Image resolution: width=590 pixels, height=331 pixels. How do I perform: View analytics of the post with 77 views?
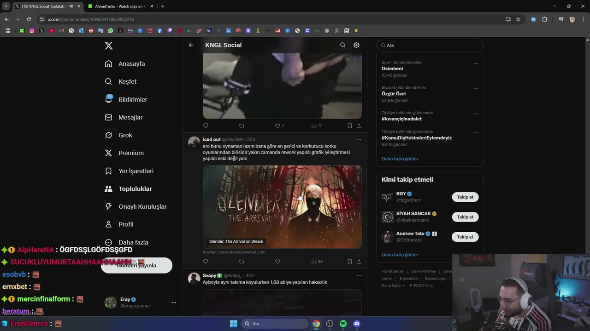tap(317, 126)
